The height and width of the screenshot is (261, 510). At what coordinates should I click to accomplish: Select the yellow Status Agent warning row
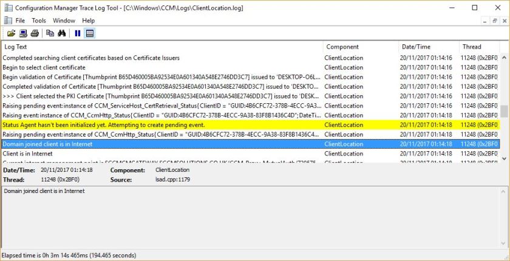coord(161,124)
